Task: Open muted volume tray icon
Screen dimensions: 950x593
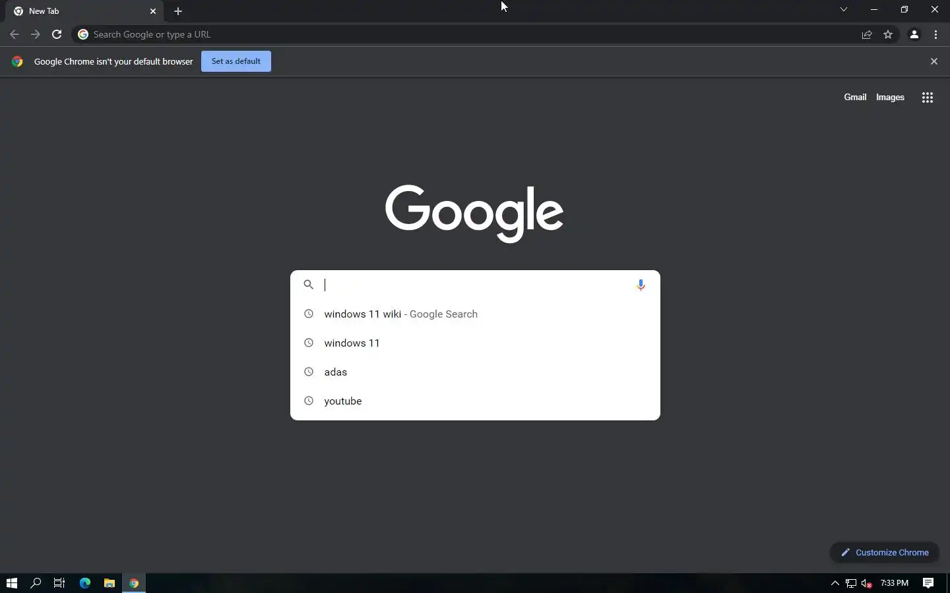Action: pos(867,583)
